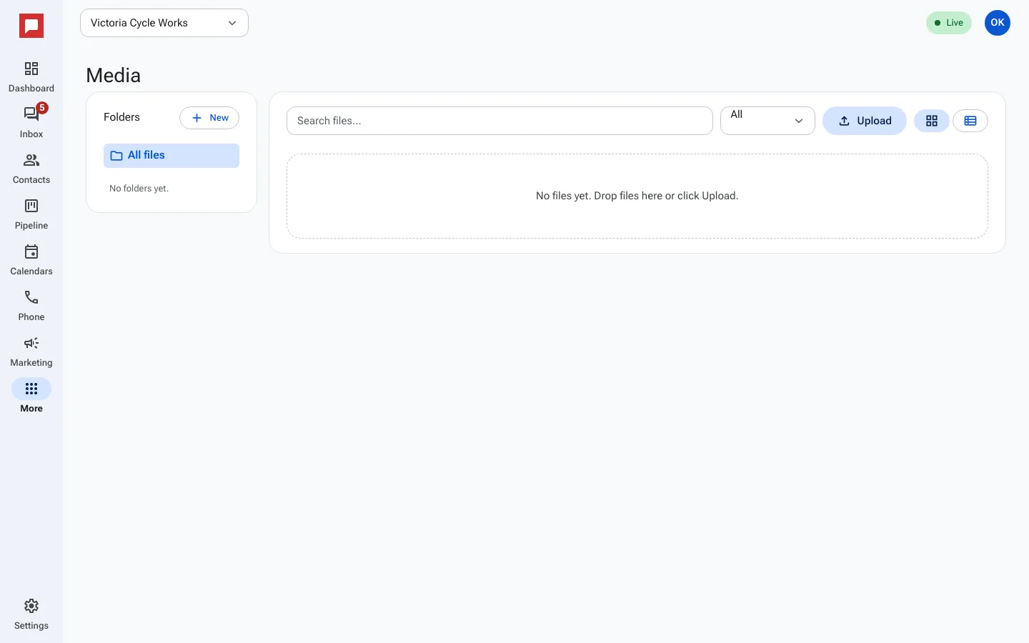Switch to grid view

point(932,121)
